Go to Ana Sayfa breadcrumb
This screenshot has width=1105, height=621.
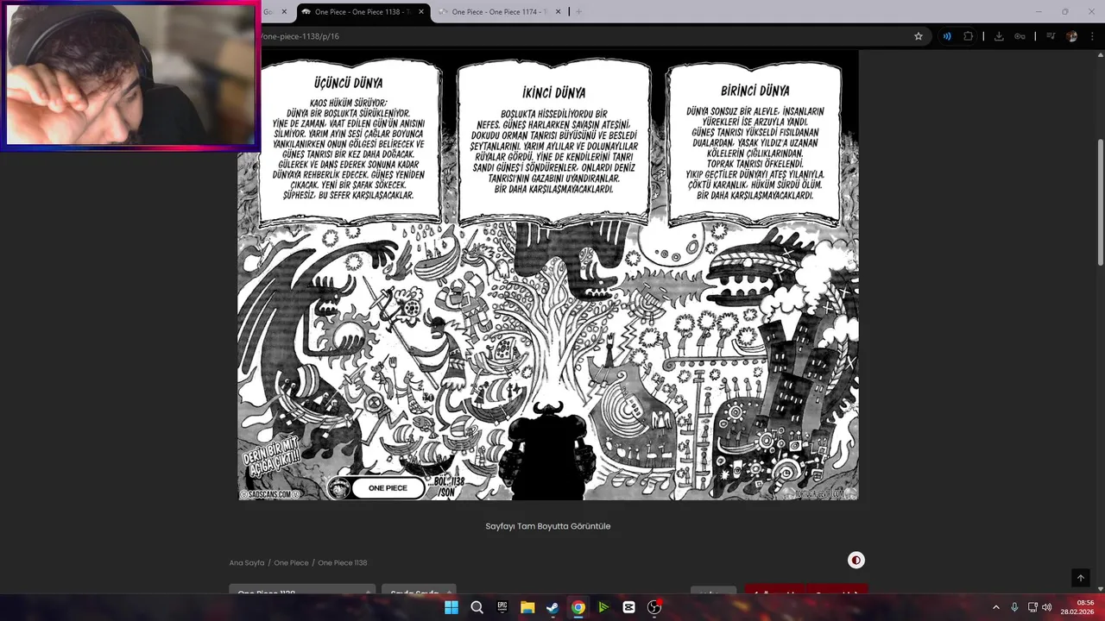(x=247, y=562)
